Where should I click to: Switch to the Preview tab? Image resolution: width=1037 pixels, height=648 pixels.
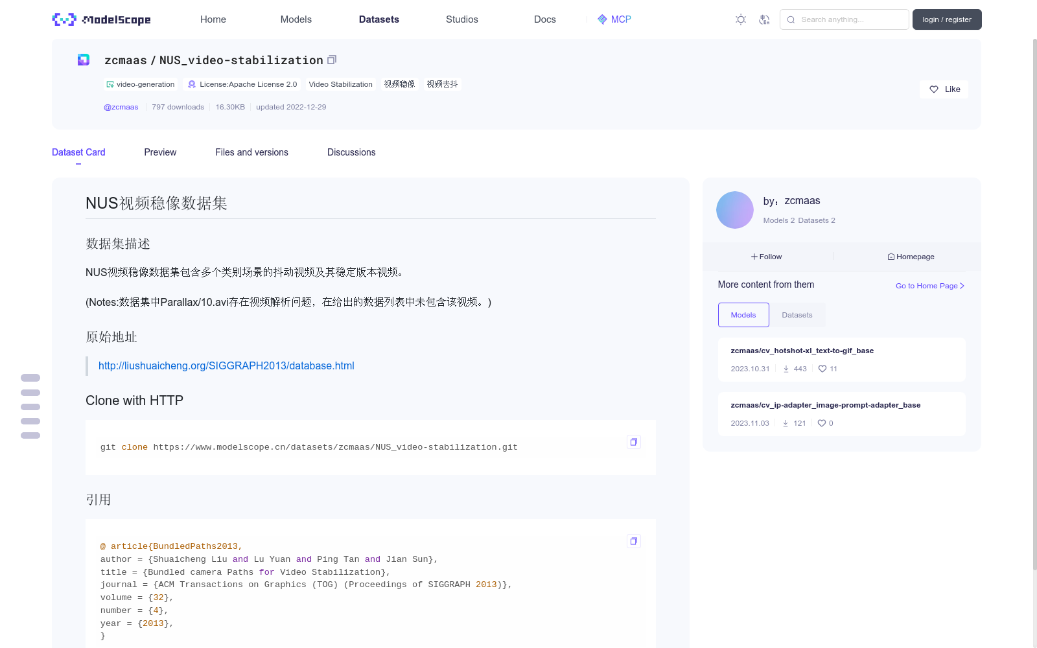(160, 152)
